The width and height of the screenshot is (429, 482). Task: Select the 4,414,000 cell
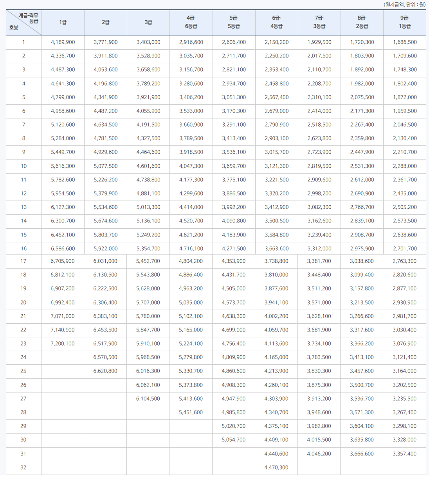(191, 207)
